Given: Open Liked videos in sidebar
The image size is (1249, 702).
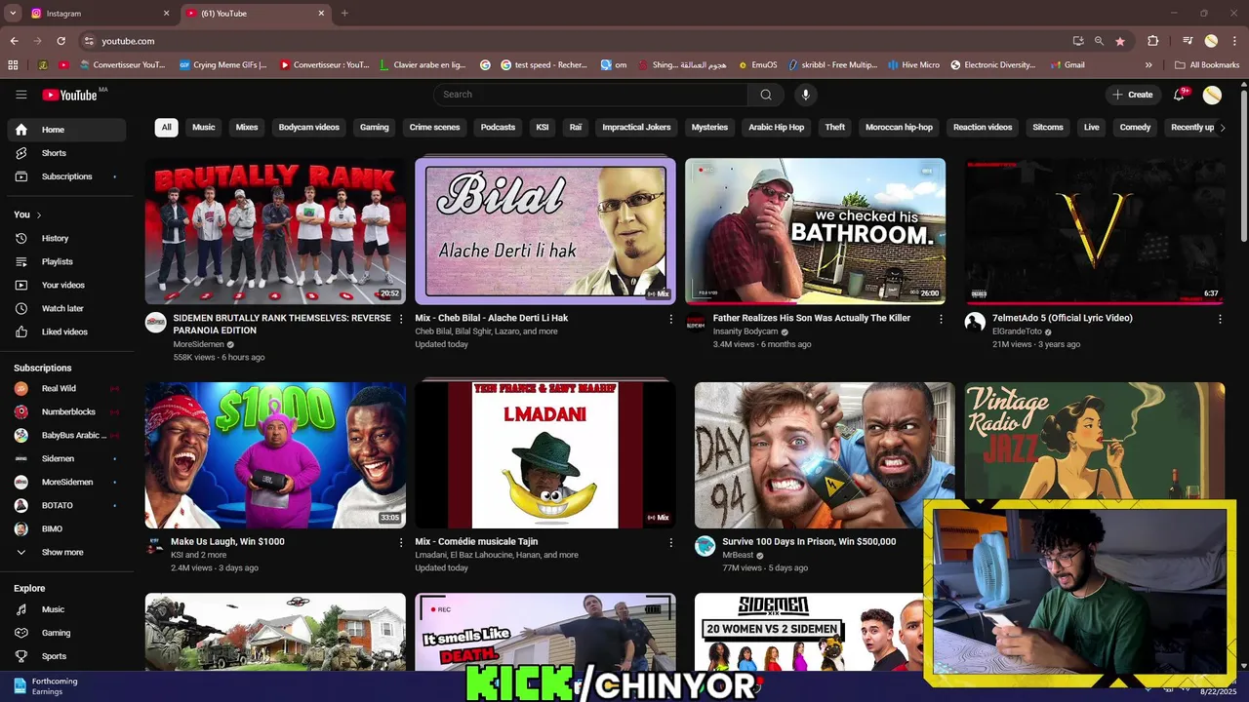Looking at the screenshot, I should pyautogui.click(x=66, y=331).
